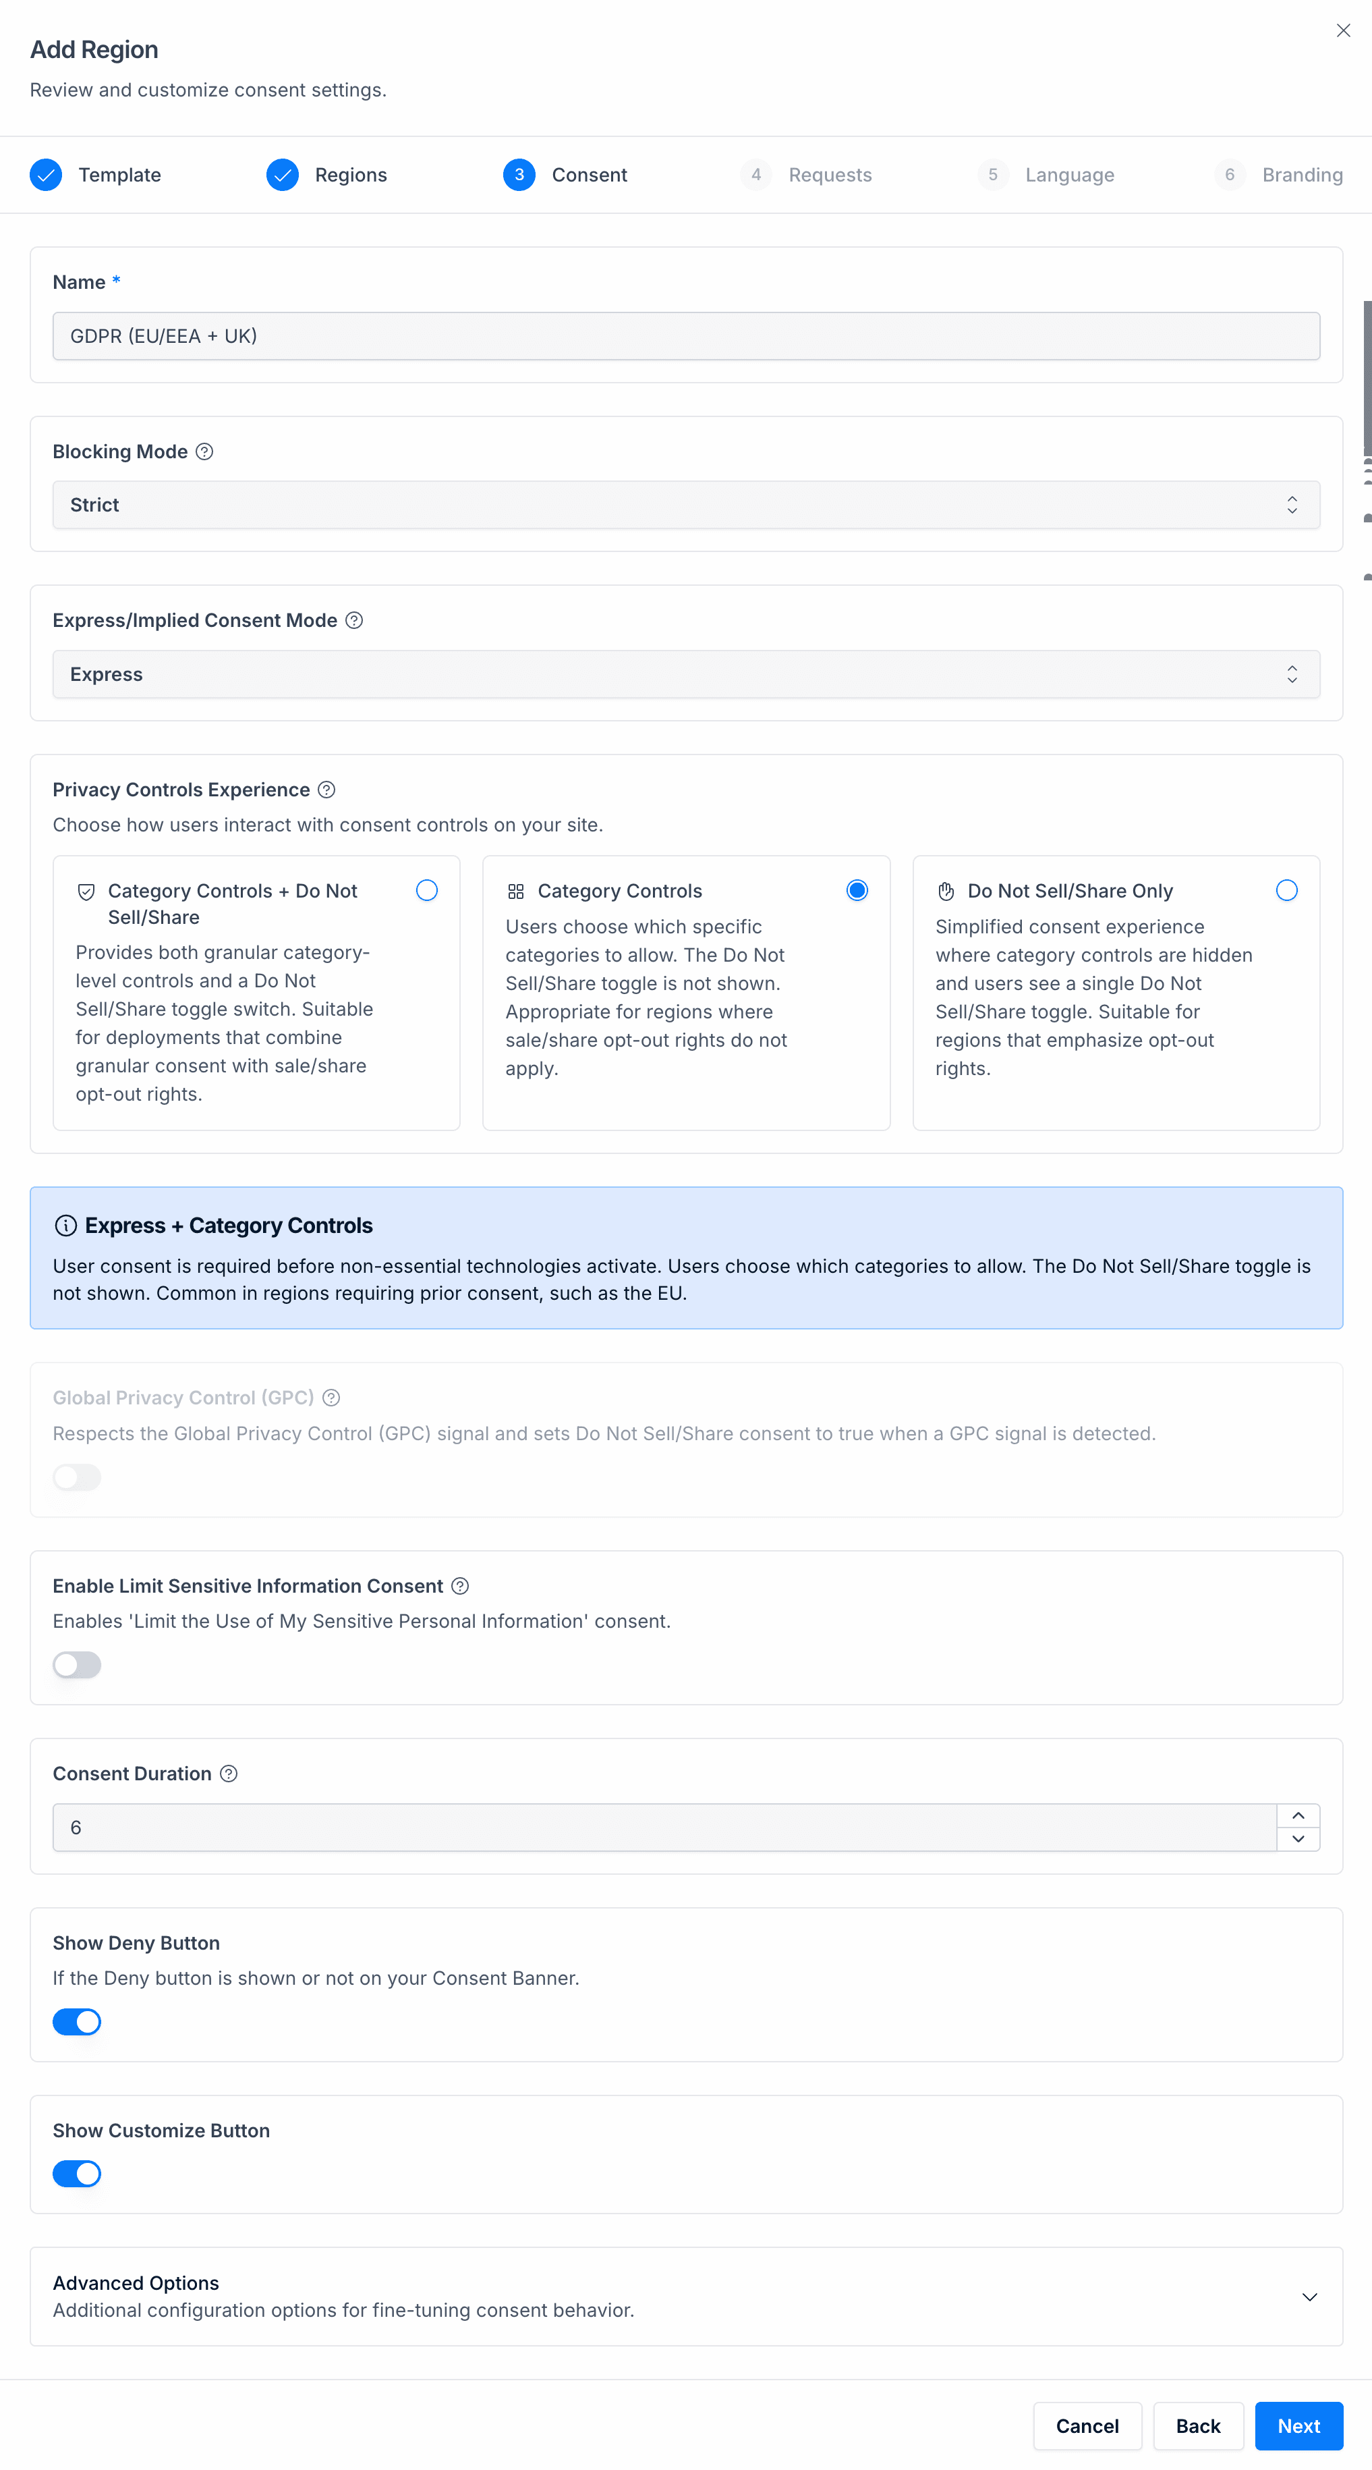Click the Next button
Screen dimensions: 1372x2470
tap(1298, 2426)
